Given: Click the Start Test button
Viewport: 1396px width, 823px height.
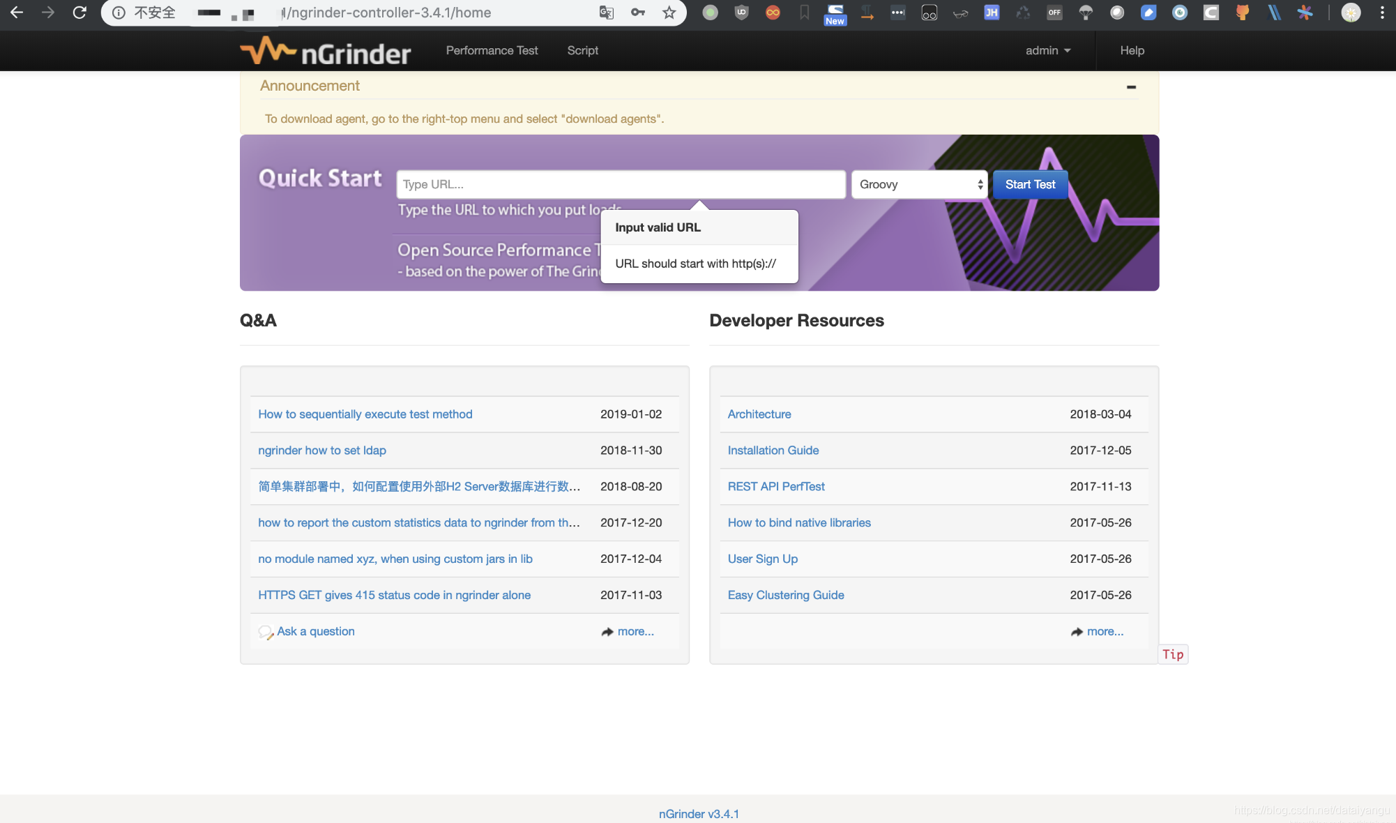Looking at the screenshot, I should [1030, 184].
